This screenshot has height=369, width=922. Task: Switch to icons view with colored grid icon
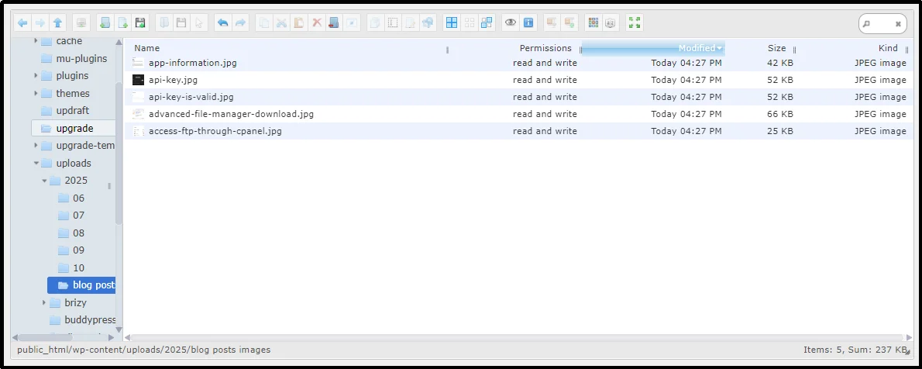[593, 23]
